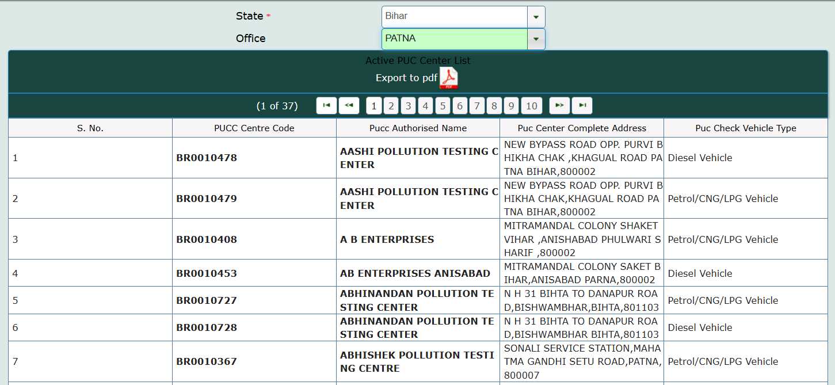
Task: Click the MITRAMANDAL COLONY SHAKET VIHAR address
Action: 582,239
